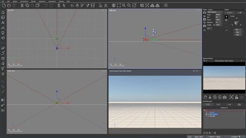Viewport: 246px width, 138px height.
Task: Click the camera preview thumbnail
Action: point(224,78)
